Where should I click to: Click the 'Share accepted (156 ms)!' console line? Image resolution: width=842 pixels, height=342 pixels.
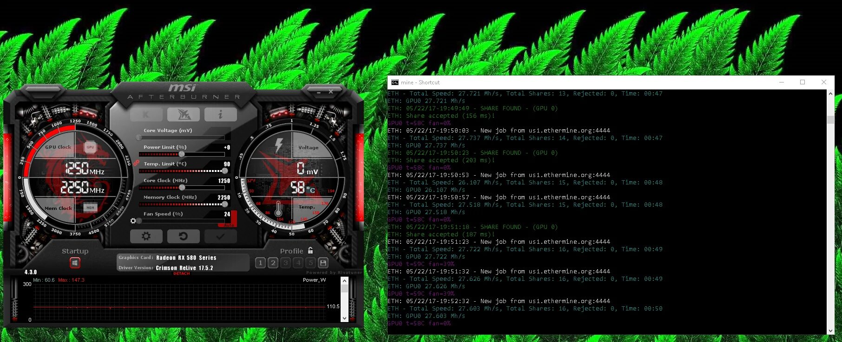point(441,116)
